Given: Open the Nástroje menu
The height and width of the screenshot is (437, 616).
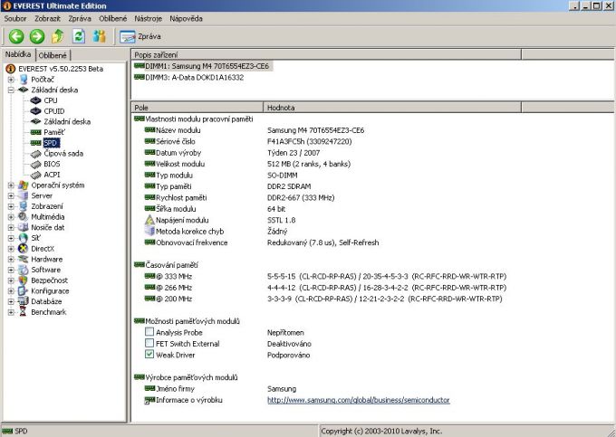Looking at the screenshot, I should (148, 18).
